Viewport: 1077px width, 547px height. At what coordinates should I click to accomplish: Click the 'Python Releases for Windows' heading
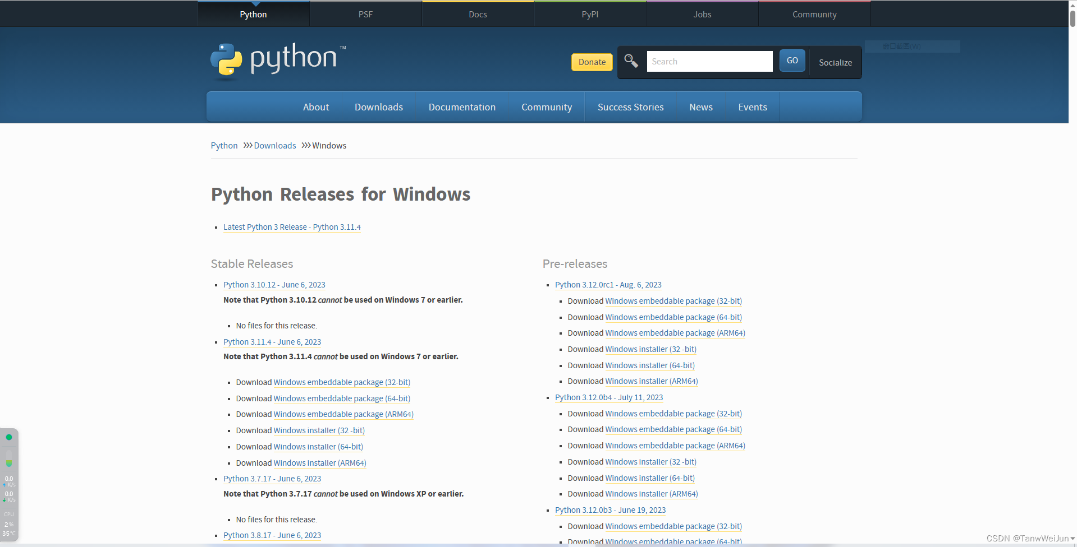[341, 194]
